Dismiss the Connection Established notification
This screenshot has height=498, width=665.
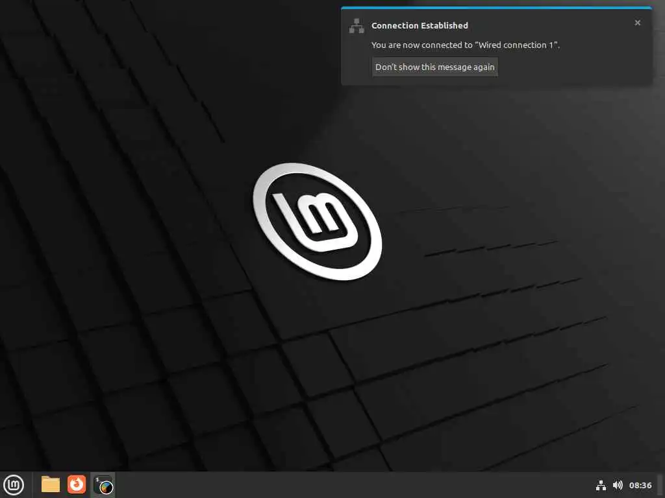tap(638, 23)
